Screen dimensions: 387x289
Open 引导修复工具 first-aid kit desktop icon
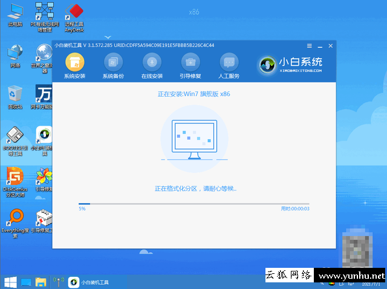tap(43, 221)
